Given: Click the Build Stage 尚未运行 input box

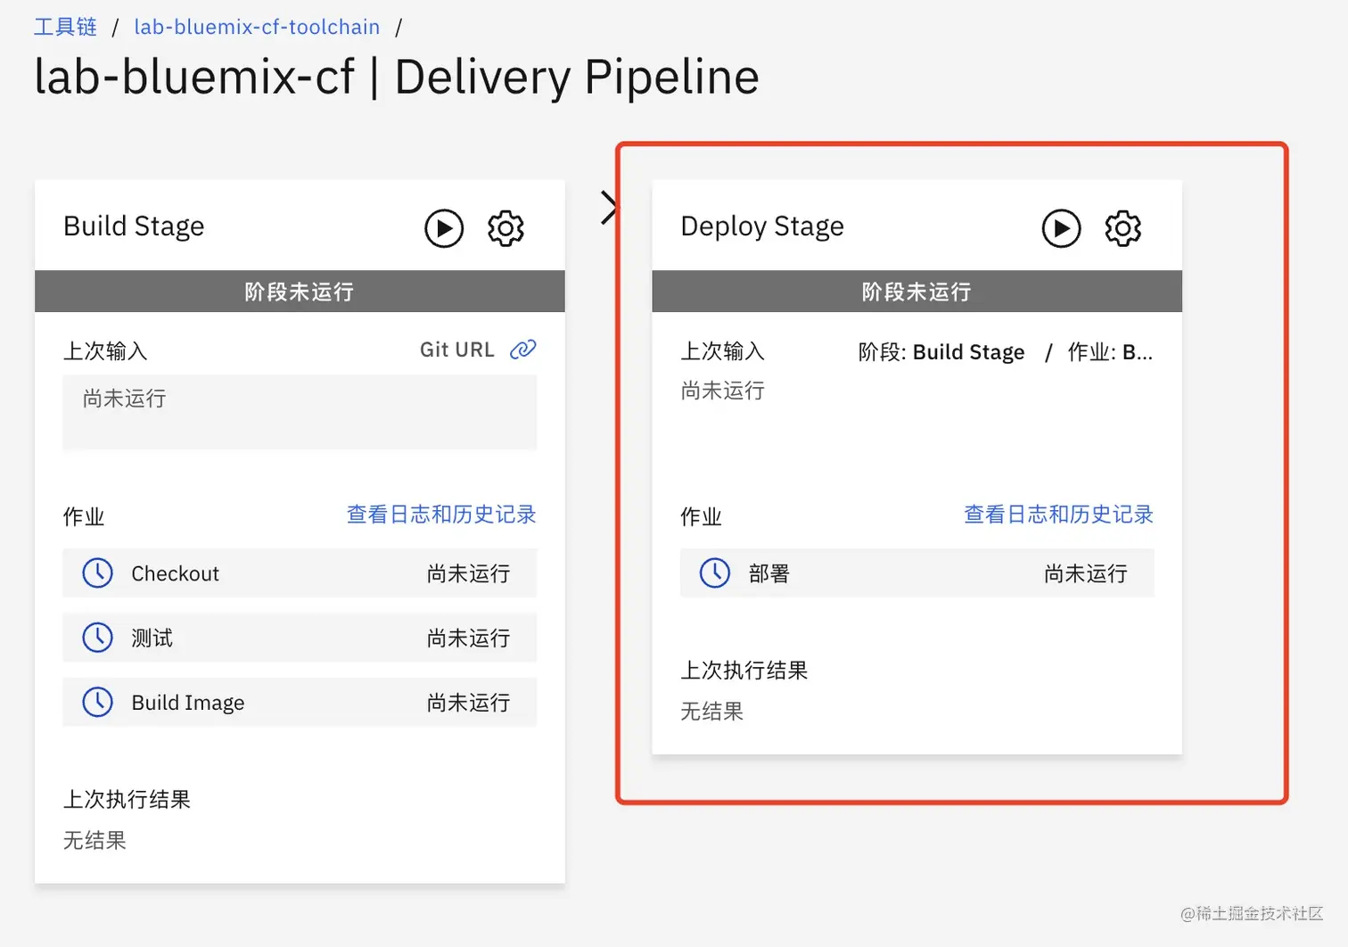Looking at the screenshot, I should [x=300, y=412].
